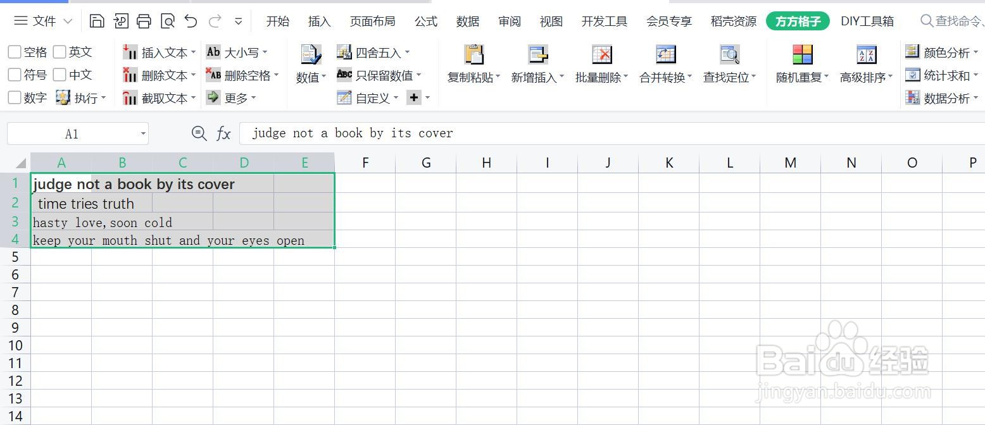This screenshot has width=985, height=425.
Task: Click the 合并转换 icon
Action: [666, 54]
